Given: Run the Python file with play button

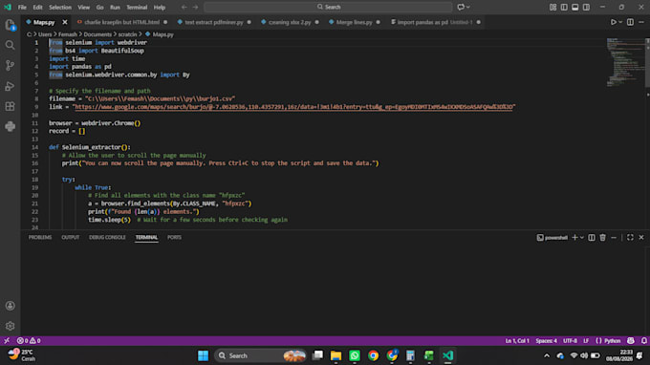Looking at the screenshot, I should tap(613, 22).
